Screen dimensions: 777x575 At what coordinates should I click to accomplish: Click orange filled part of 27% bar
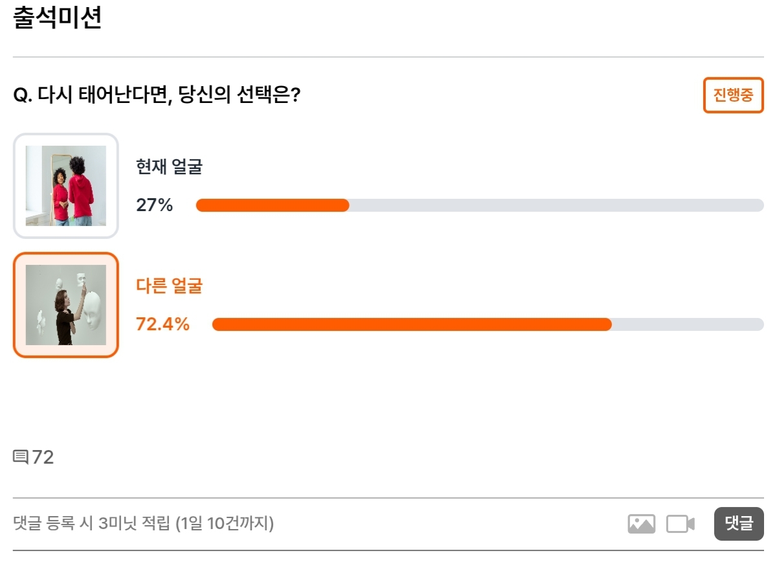click(x=273, y=205)
